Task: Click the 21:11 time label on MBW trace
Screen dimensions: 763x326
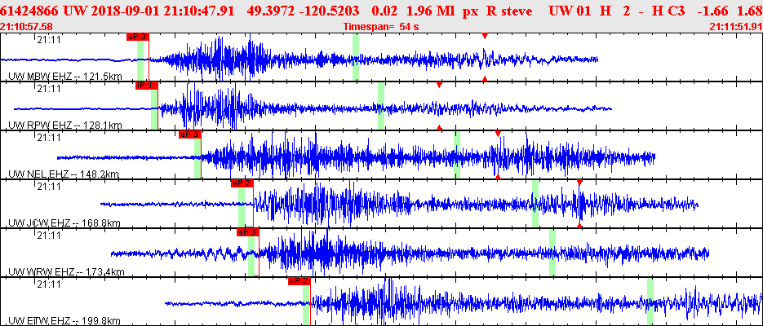Action: [x=49, y=40]
